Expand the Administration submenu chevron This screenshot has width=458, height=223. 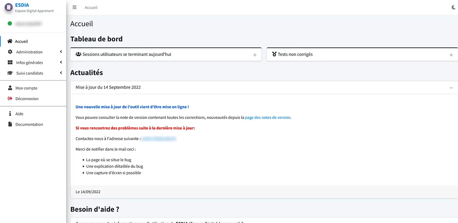point(61,52)
